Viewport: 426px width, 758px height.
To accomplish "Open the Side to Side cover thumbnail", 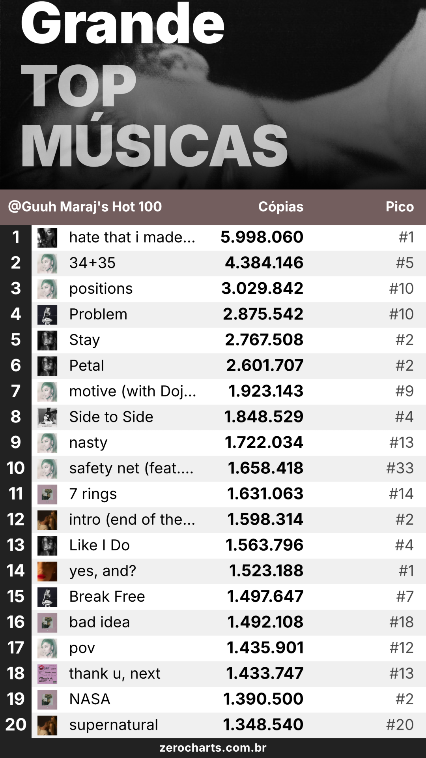I will [47, 417].
